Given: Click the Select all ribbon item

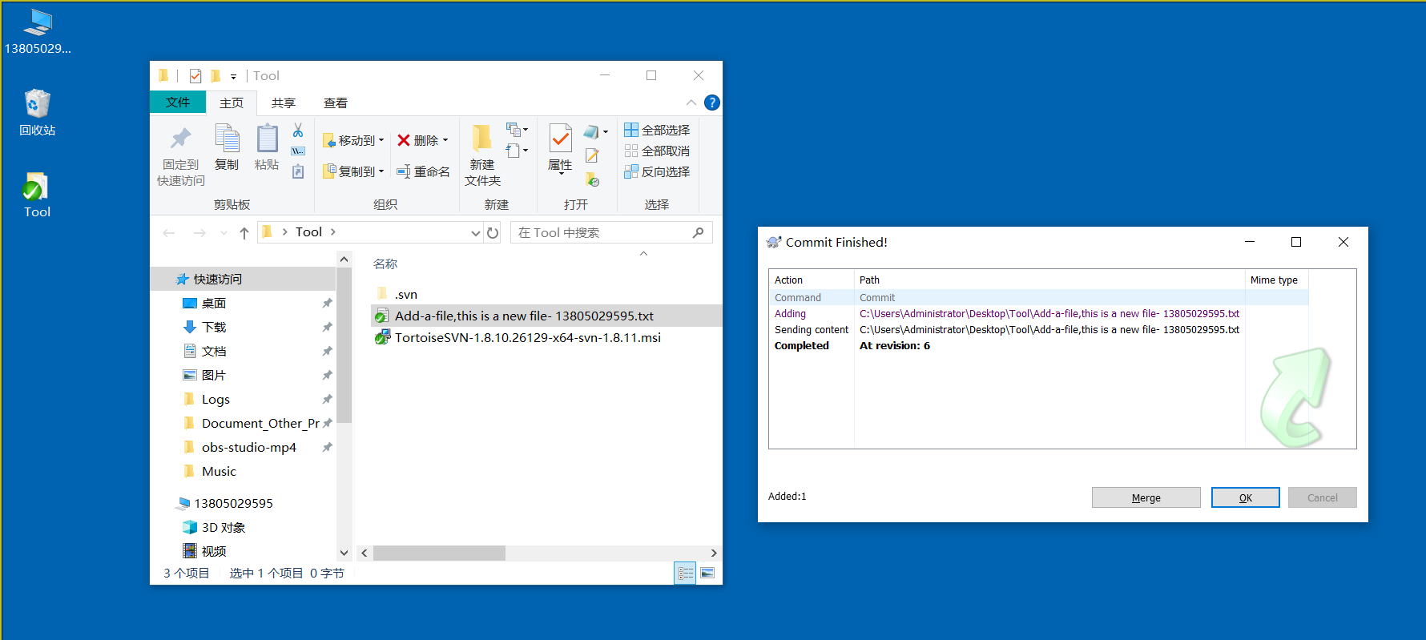Looking at the screenshot, I should tap(657, 130).
